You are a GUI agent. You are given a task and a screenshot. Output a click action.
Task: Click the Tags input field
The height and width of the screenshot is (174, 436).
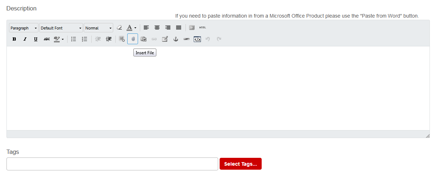coord(112,164)
